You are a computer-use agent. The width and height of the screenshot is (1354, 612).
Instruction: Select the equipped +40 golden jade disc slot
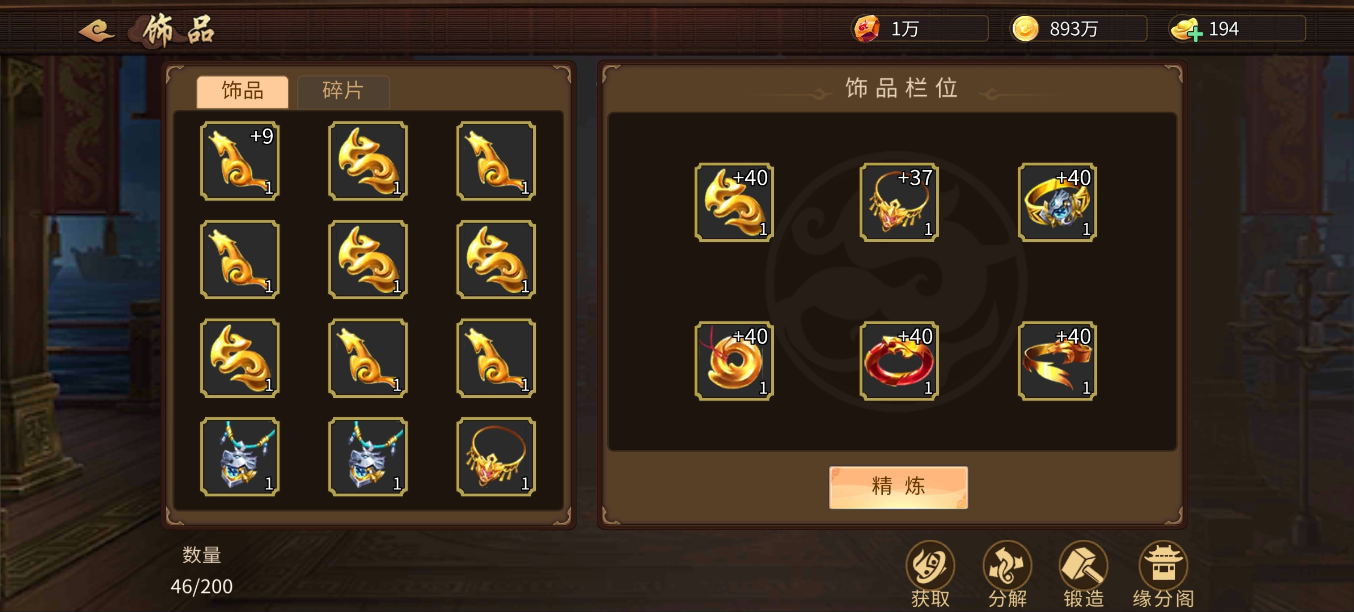tap(734, 361)
